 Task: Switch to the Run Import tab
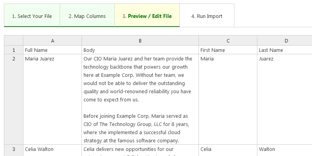point(207,16)
